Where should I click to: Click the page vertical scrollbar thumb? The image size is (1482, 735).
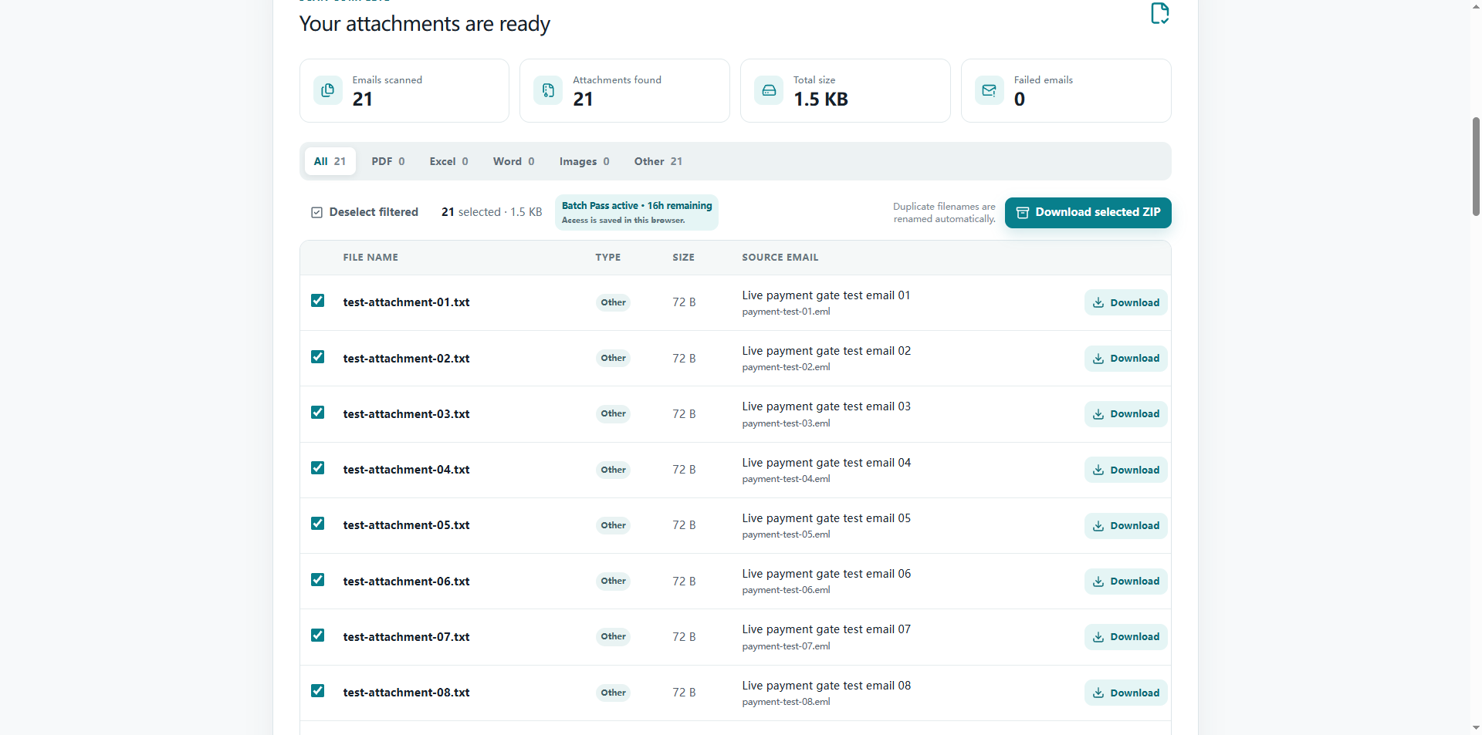click(1476, 166)
